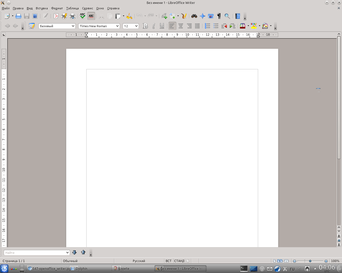Open Highlighting color dropdown arrow

tap(259, 26)
